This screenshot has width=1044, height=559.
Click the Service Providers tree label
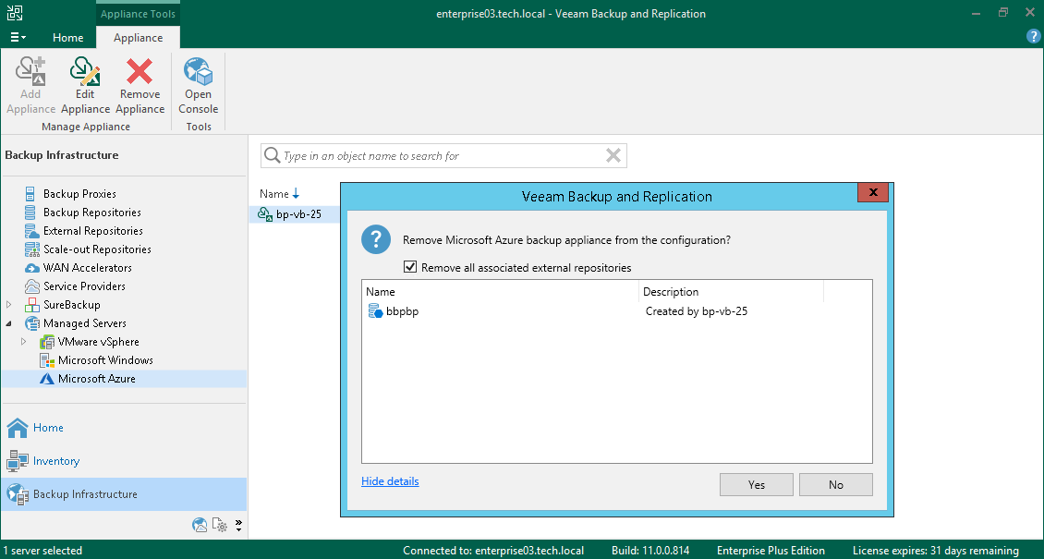pyautogui.click(x=85, y=286)
